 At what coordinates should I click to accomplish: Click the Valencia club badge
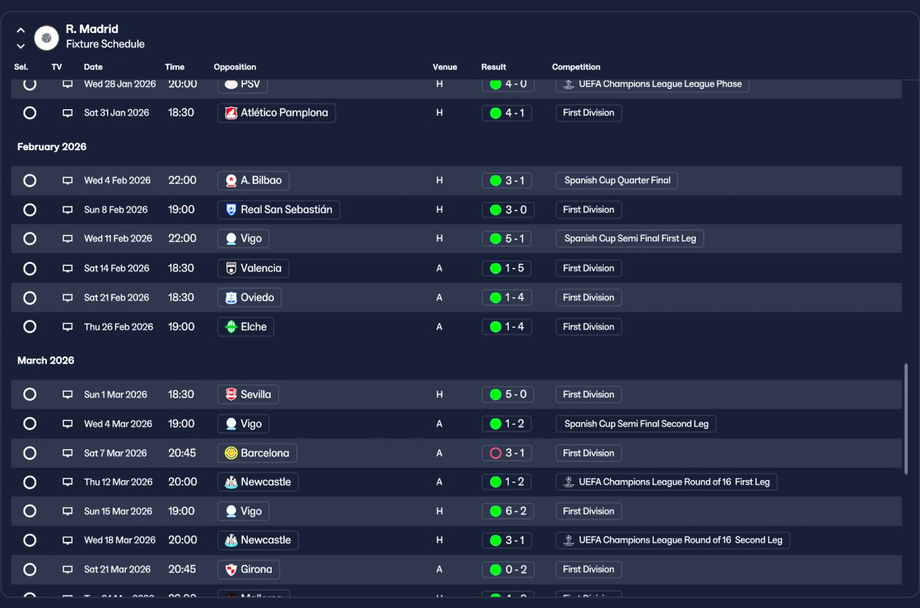(x=231, y=268)
